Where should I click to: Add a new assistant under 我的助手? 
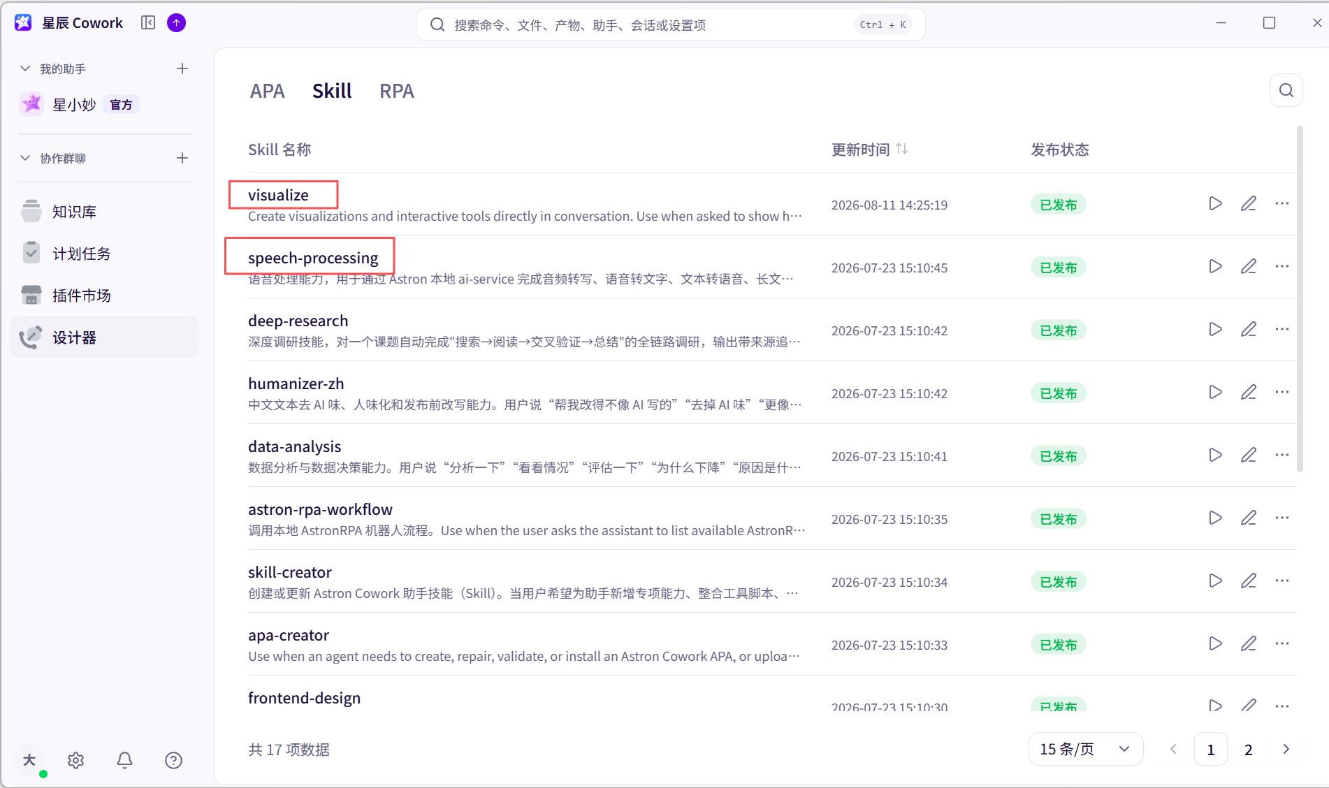point(182,68)
